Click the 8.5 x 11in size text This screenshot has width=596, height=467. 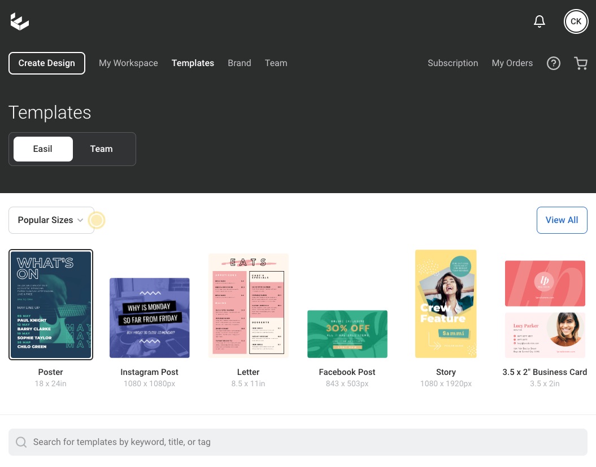pyautogui.click(x=248, y=384)
